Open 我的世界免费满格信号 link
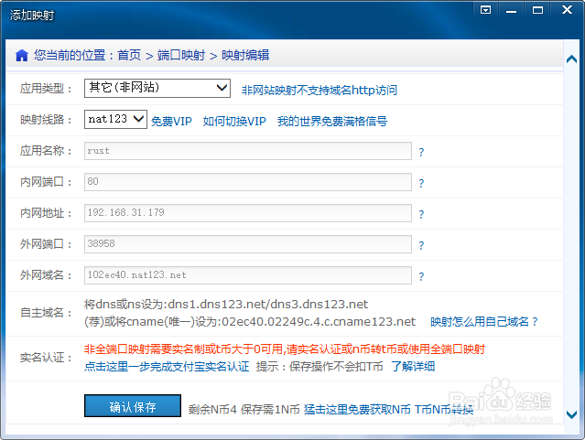 coord(332,121)
